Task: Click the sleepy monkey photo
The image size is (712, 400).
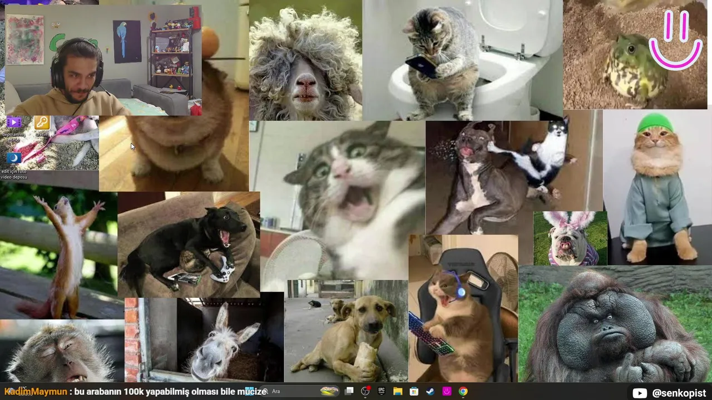Action: pyautogui.click(x=62, y=351)
